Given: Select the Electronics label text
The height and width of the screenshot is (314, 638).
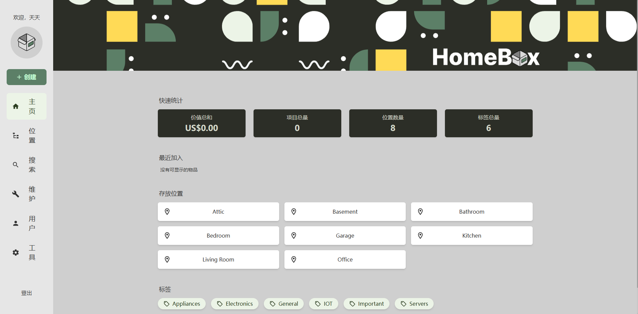Looking at the screenshot, I should [239, 304].
